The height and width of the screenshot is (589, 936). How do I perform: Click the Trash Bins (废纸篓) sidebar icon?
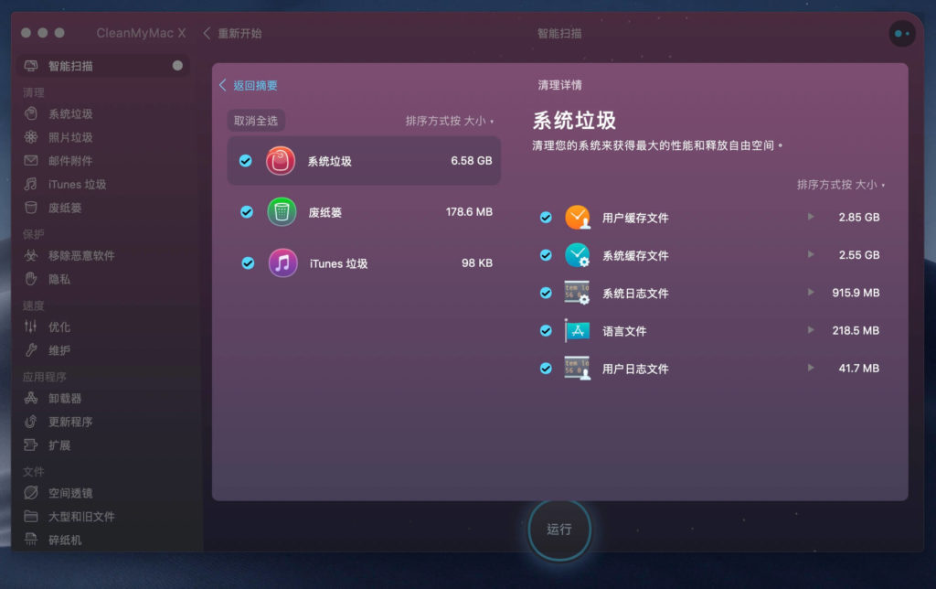pyautogui.click(x=31, y=208)
